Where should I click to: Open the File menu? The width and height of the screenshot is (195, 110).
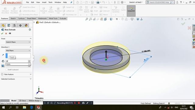click(x=27, y=2)
